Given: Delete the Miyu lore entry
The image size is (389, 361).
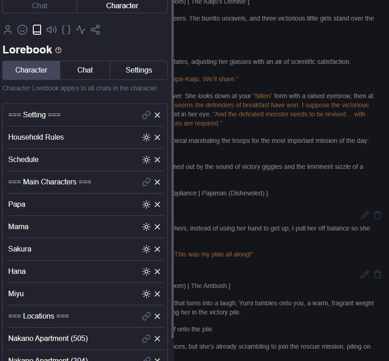Looking at the screenshot, I should pyautogui.click(x=157, y=294).
